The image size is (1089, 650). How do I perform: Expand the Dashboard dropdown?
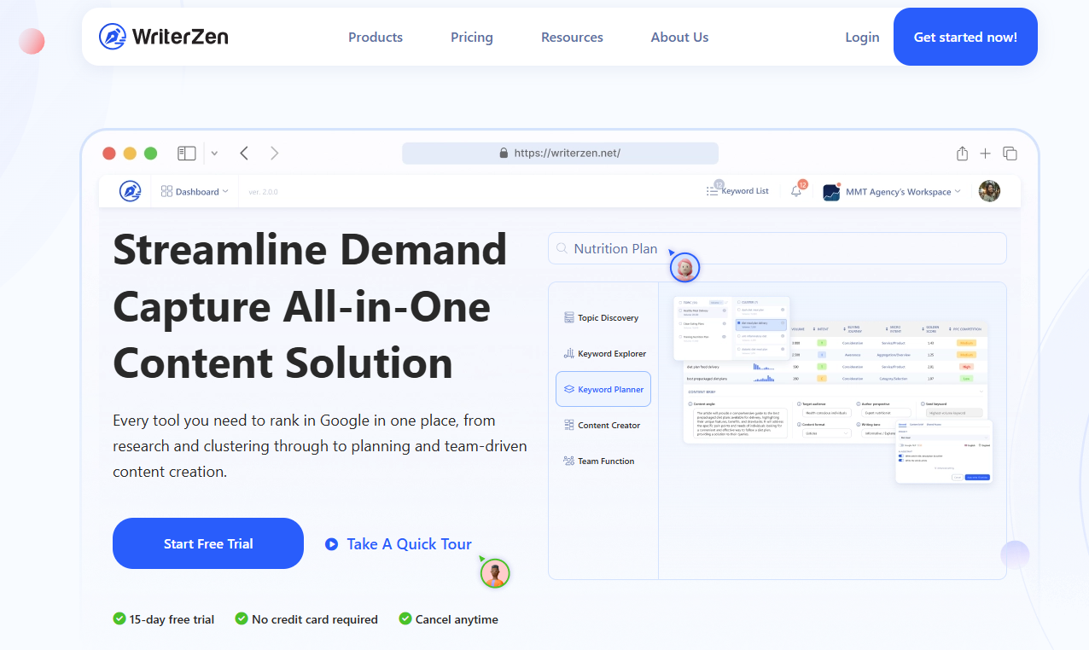pos(195,192)
